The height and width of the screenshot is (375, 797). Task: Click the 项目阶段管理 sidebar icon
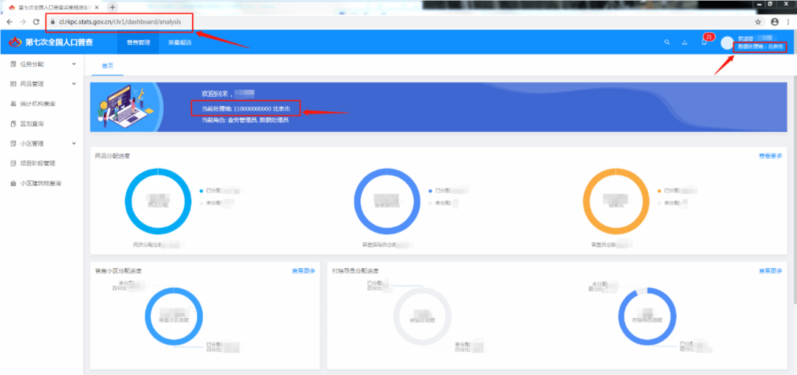click(13, 164)
